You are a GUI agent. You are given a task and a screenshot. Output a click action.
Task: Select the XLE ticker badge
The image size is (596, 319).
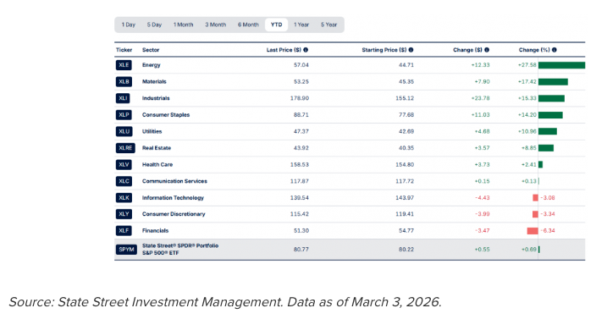(124, 65)
